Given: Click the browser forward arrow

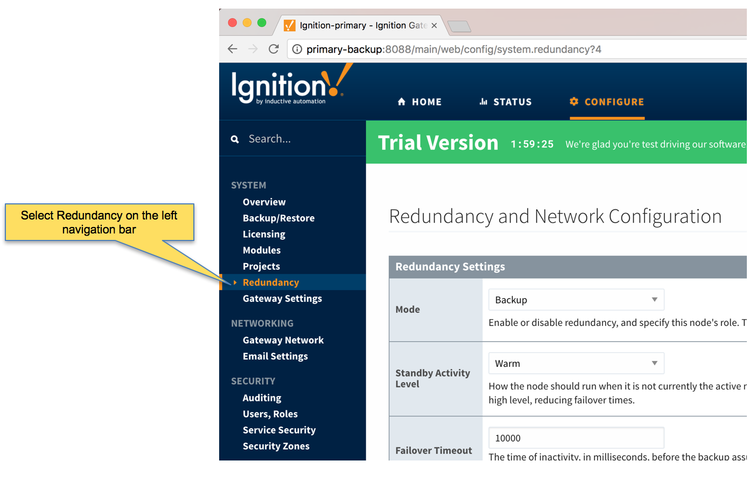Looking at the screenshot, I should [253, 49].
